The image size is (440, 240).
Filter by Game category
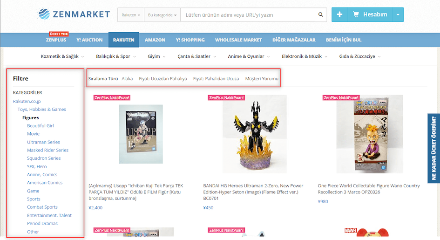[33, 191]
